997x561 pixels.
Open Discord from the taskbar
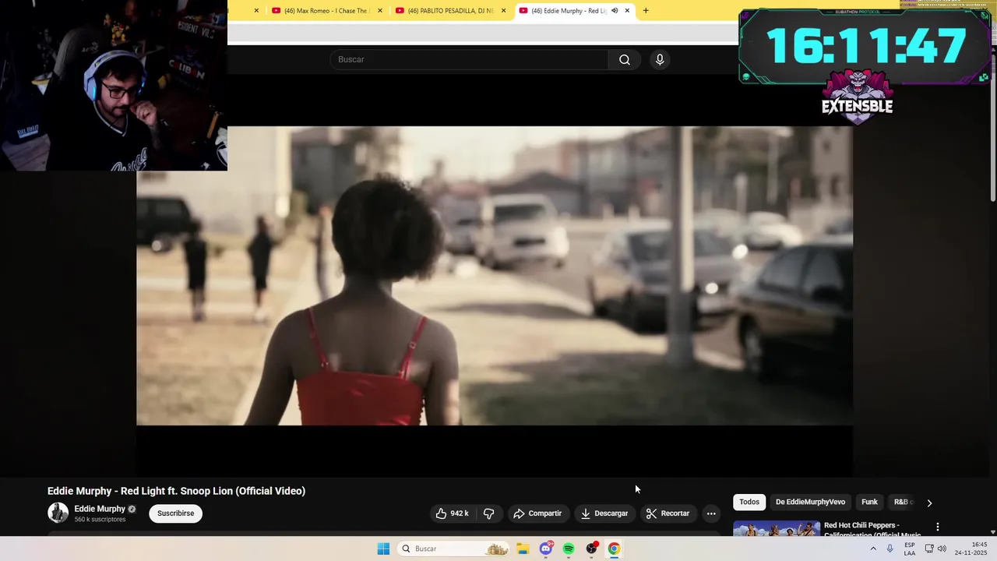coord(546,549)
